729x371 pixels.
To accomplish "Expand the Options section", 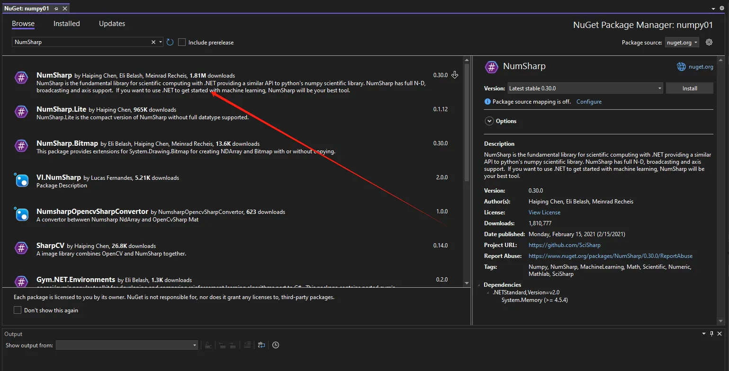I will click(489, 121).
